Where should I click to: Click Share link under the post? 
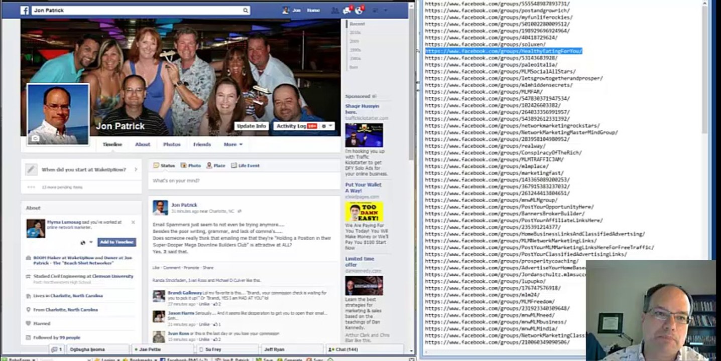pos(208,268)
